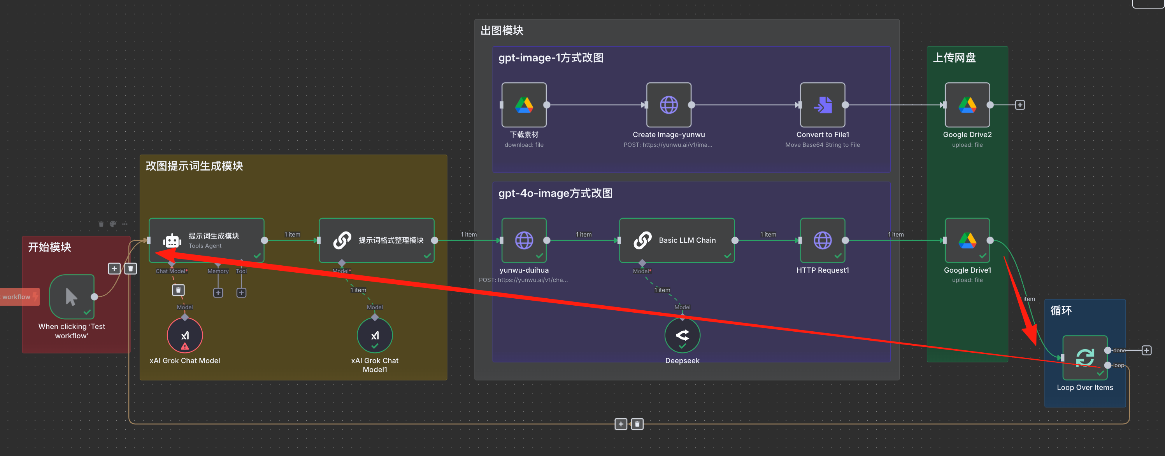Delete the 开始模块 sticky via trash icon
Viewport: 1165px width, 456px height.
(101, 224)
